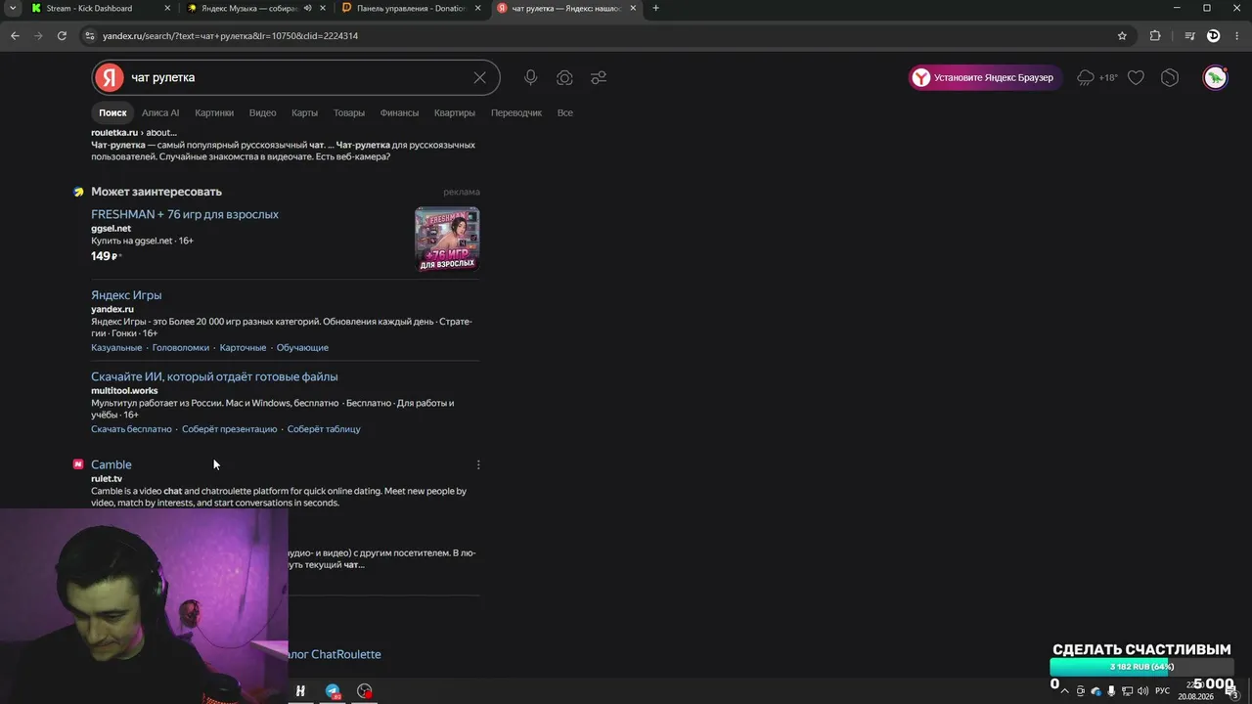Open the Все categories menu
This screenshot has height=704, width=1252.
565,112
